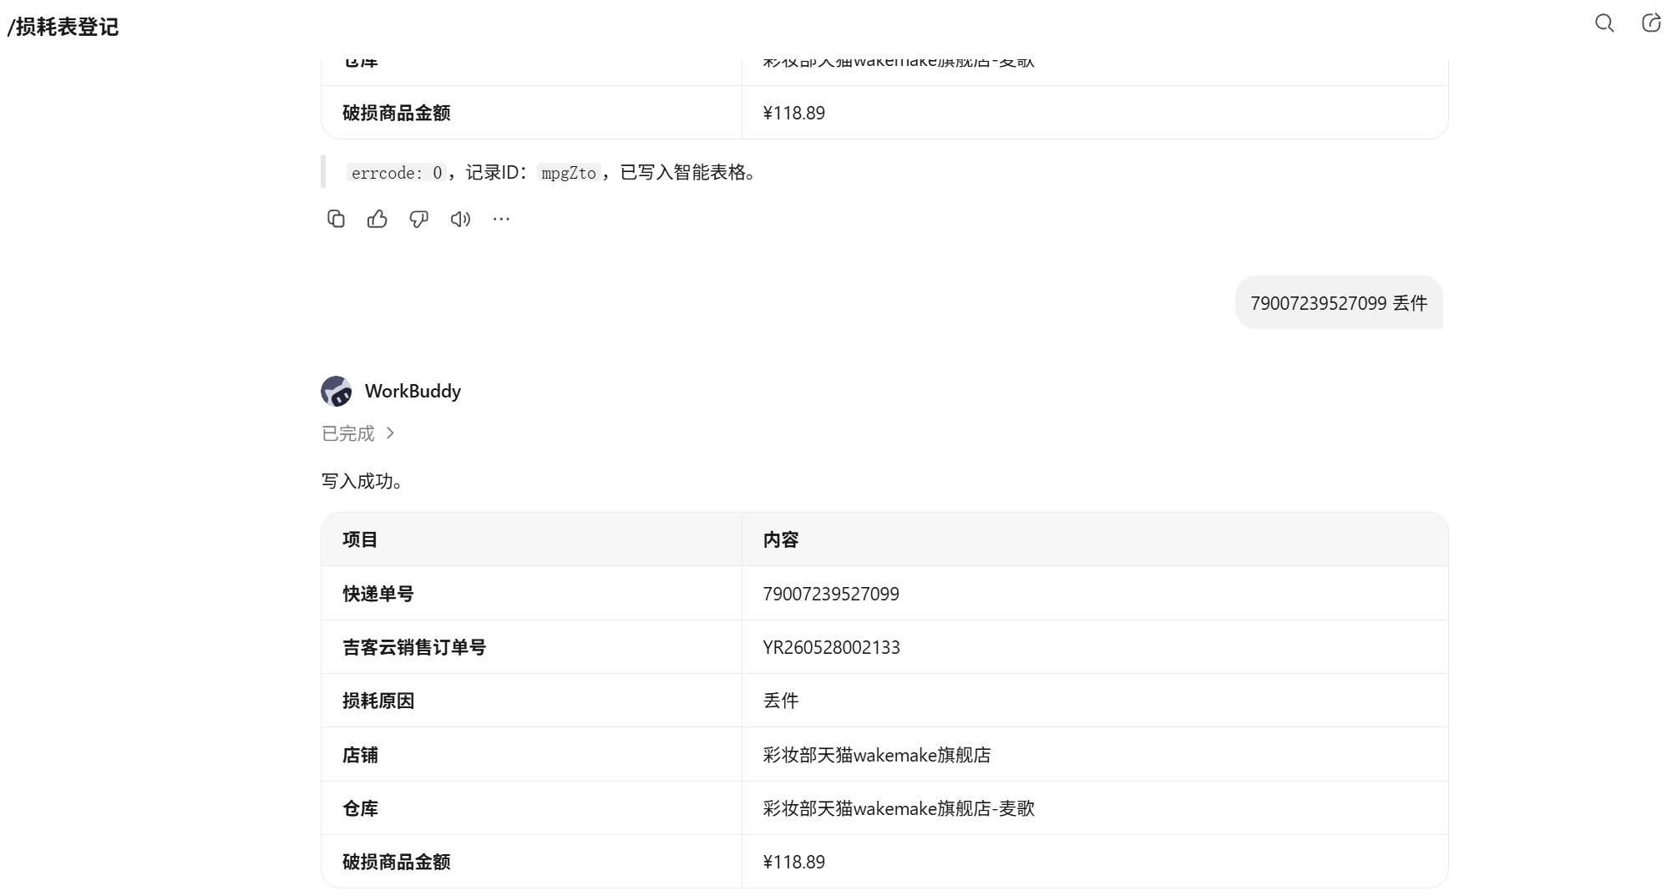Click the WorkBuddy name label
This screenshot has height=896, width=1677.
point(413,391)
